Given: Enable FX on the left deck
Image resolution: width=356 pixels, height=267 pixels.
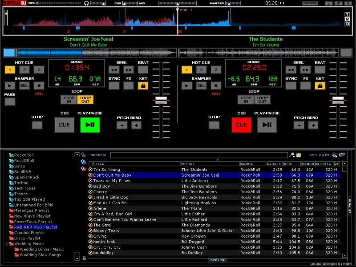Looking at the screenshot, I should tap(129, 86).
